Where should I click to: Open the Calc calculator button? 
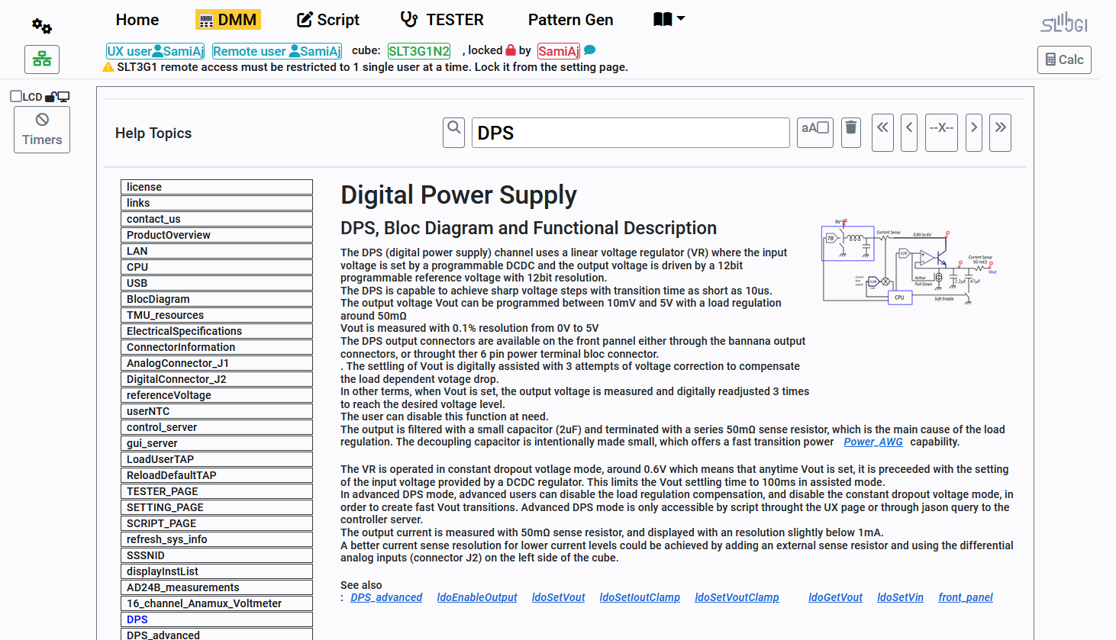[1064, 59]
